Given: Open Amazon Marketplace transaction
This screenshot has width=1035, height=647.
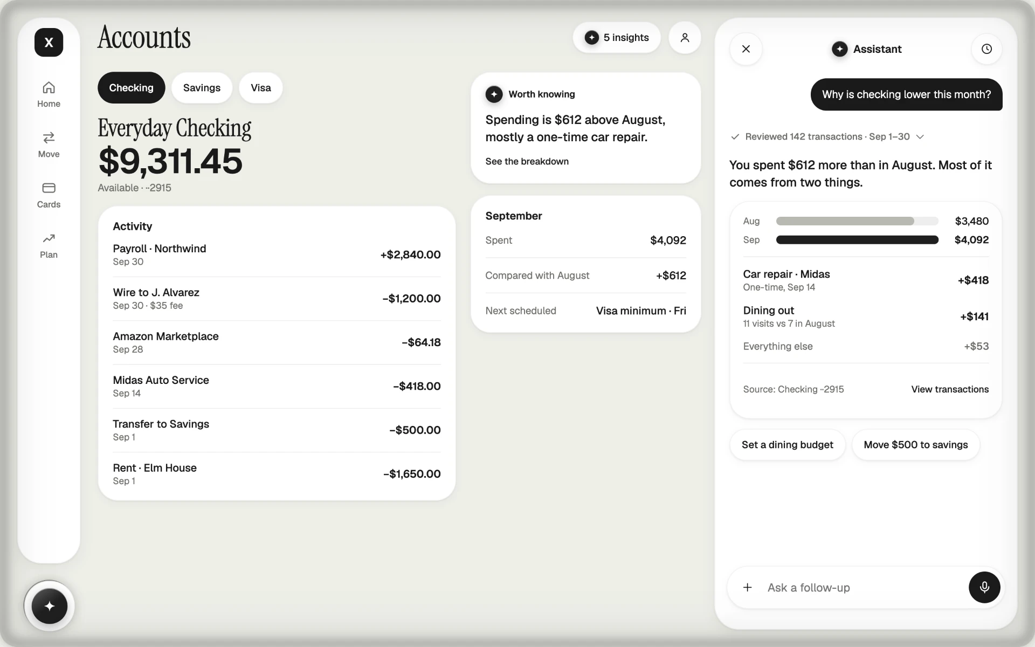Looking at the screenshot, I should click(277, 342).
